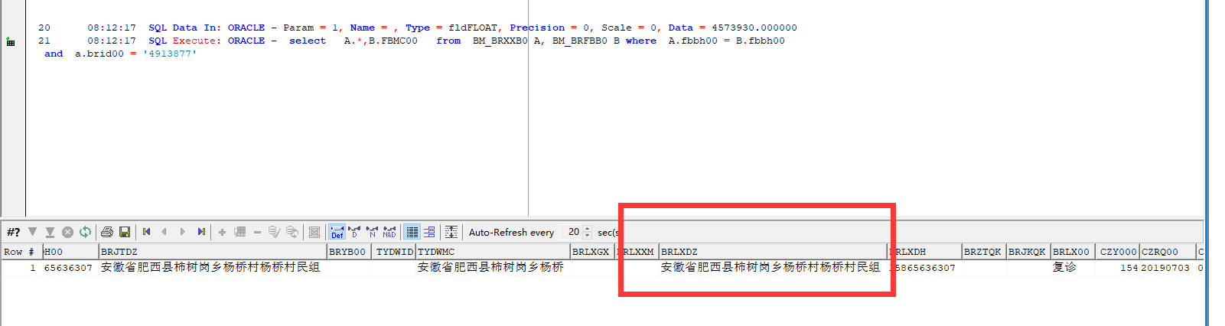Click the green refresh arrows icon
Image resolution: width=1225 pixels, height=326 pixels.
85,232
